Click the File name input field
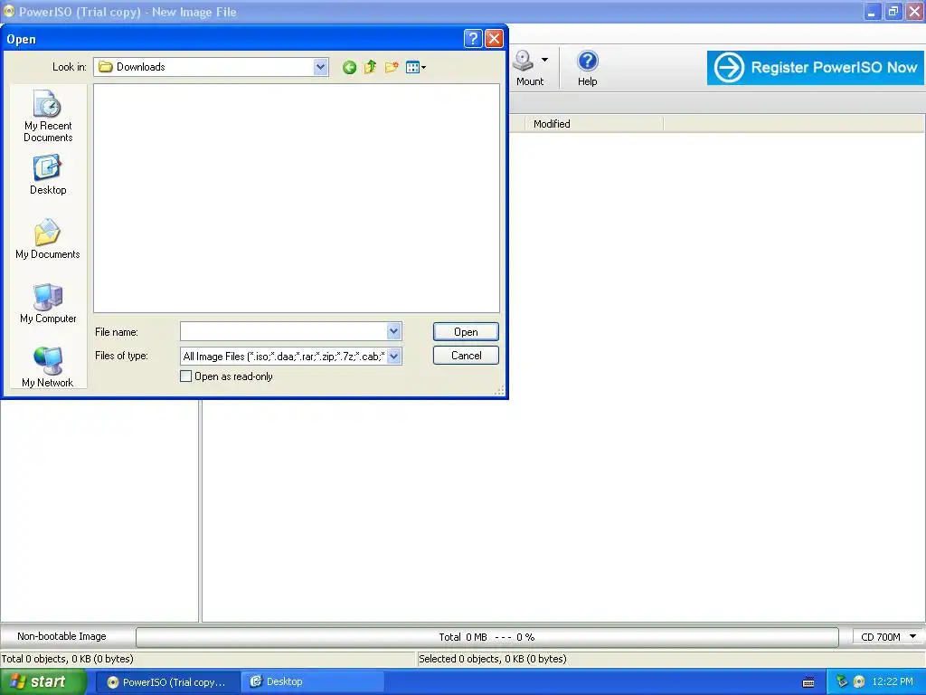The height and width of the screenshot is (695, 926). coord(283,331)
